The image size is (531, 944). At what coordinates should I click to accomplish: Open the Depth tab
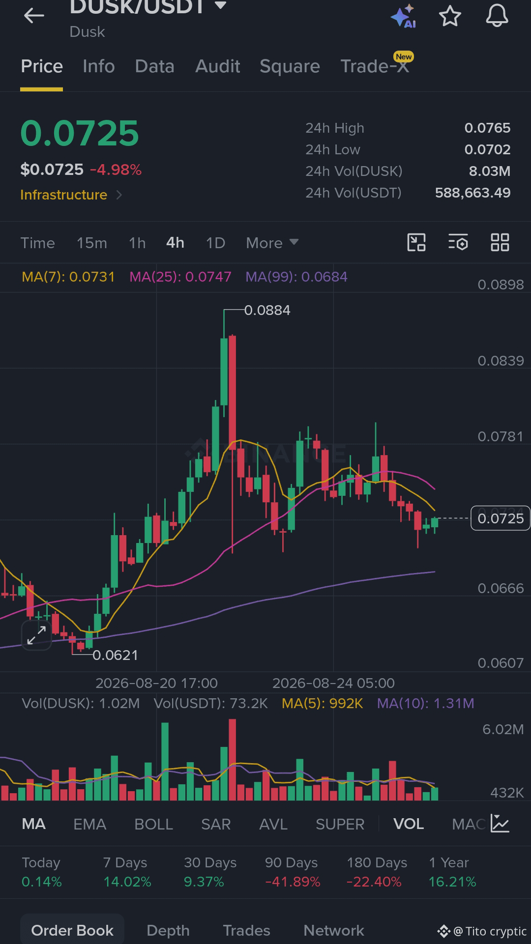pyautogui.click(x=168, y=930)
